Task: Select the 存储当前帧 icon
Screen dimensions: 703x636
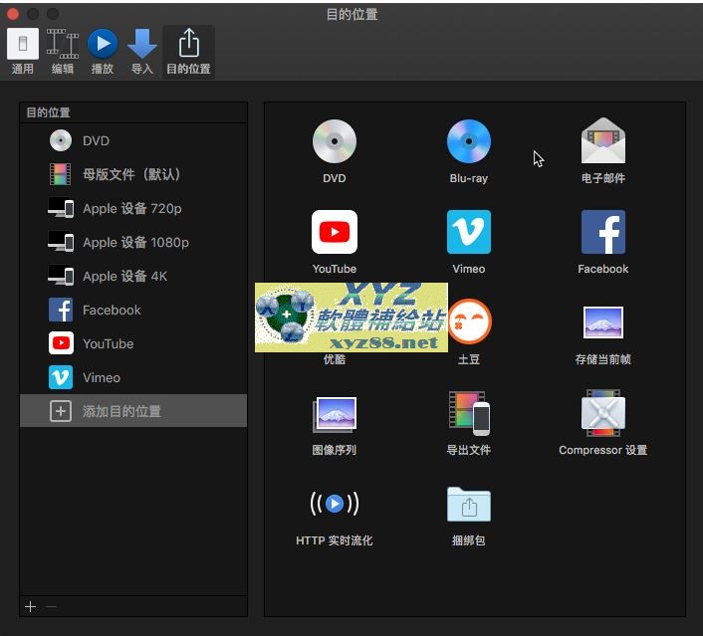Action: click(602, 322)
